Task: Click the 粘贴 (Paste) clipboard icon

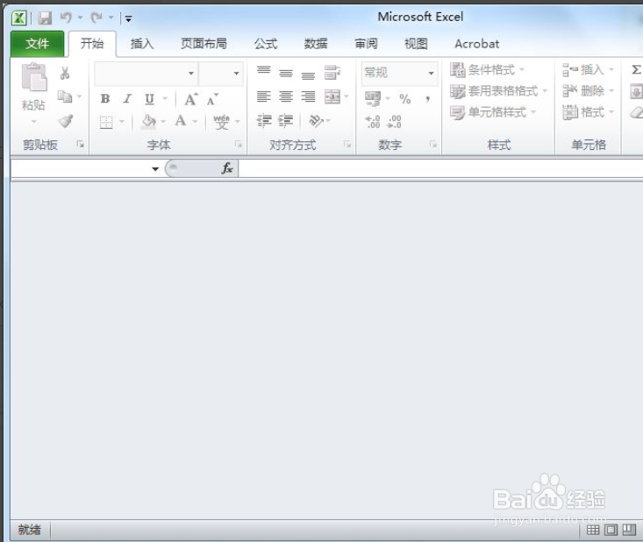Action: click(34, 77)
